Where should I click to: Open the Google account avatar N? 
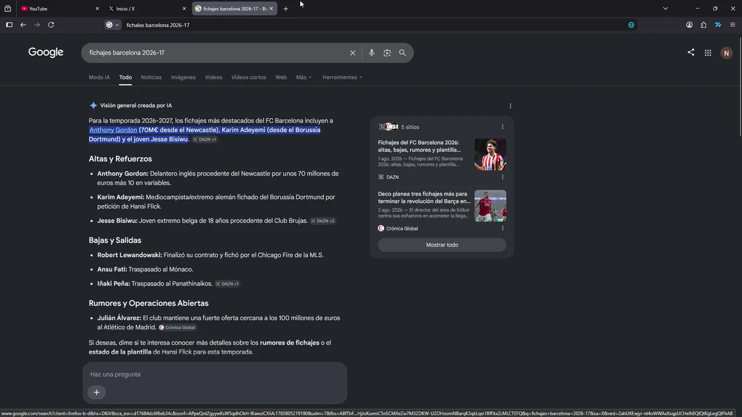(x=726, y=53)
